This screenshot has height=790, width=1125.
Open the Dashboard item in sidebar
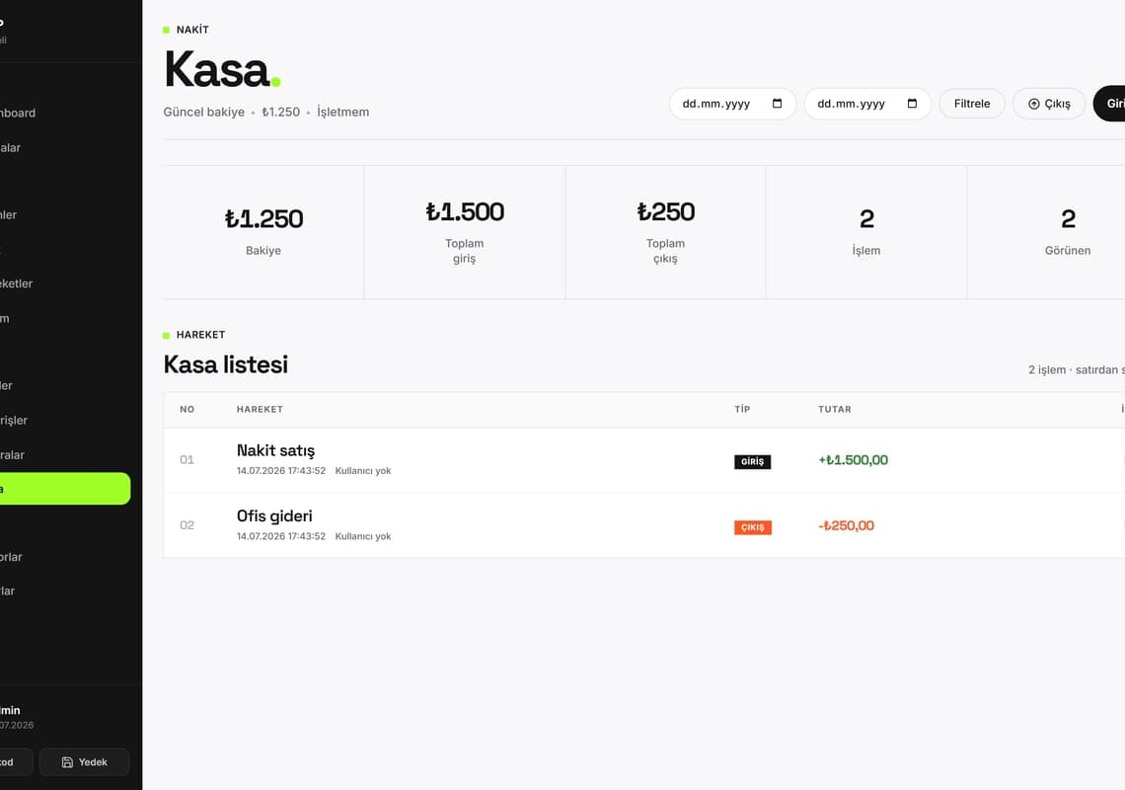tap(18, 113)
